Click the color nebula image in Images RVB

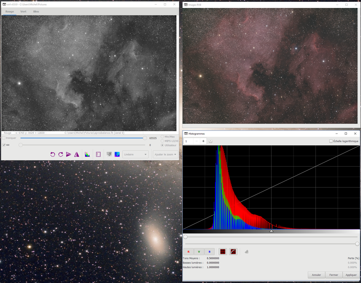coord(270,66)
